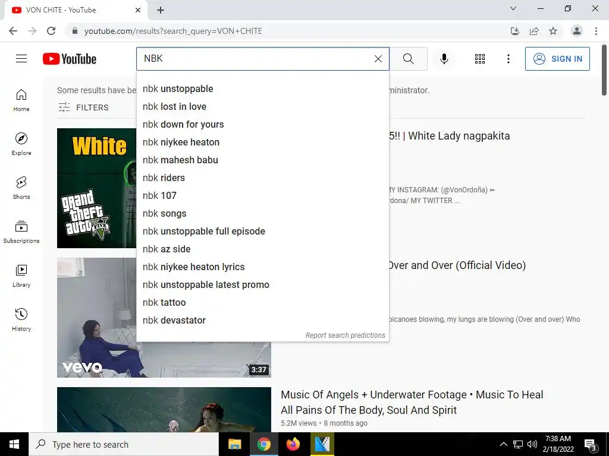
Task: Open Chrome tab search chevron
Action: (x=513, y=8)
